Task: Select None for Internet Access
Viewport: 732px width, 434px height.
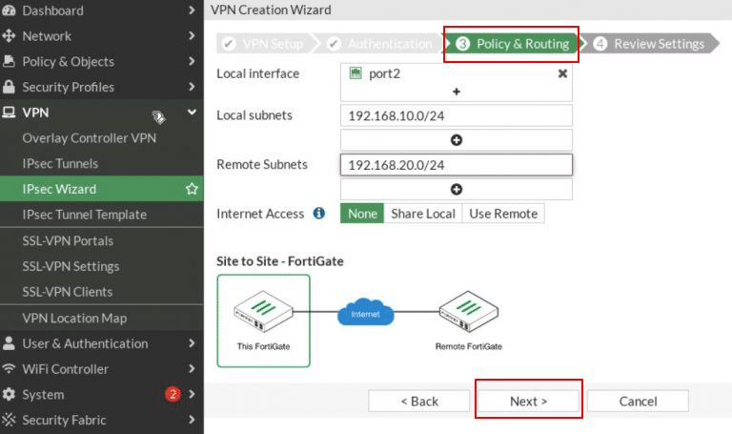Action: (x=362, y=214)
